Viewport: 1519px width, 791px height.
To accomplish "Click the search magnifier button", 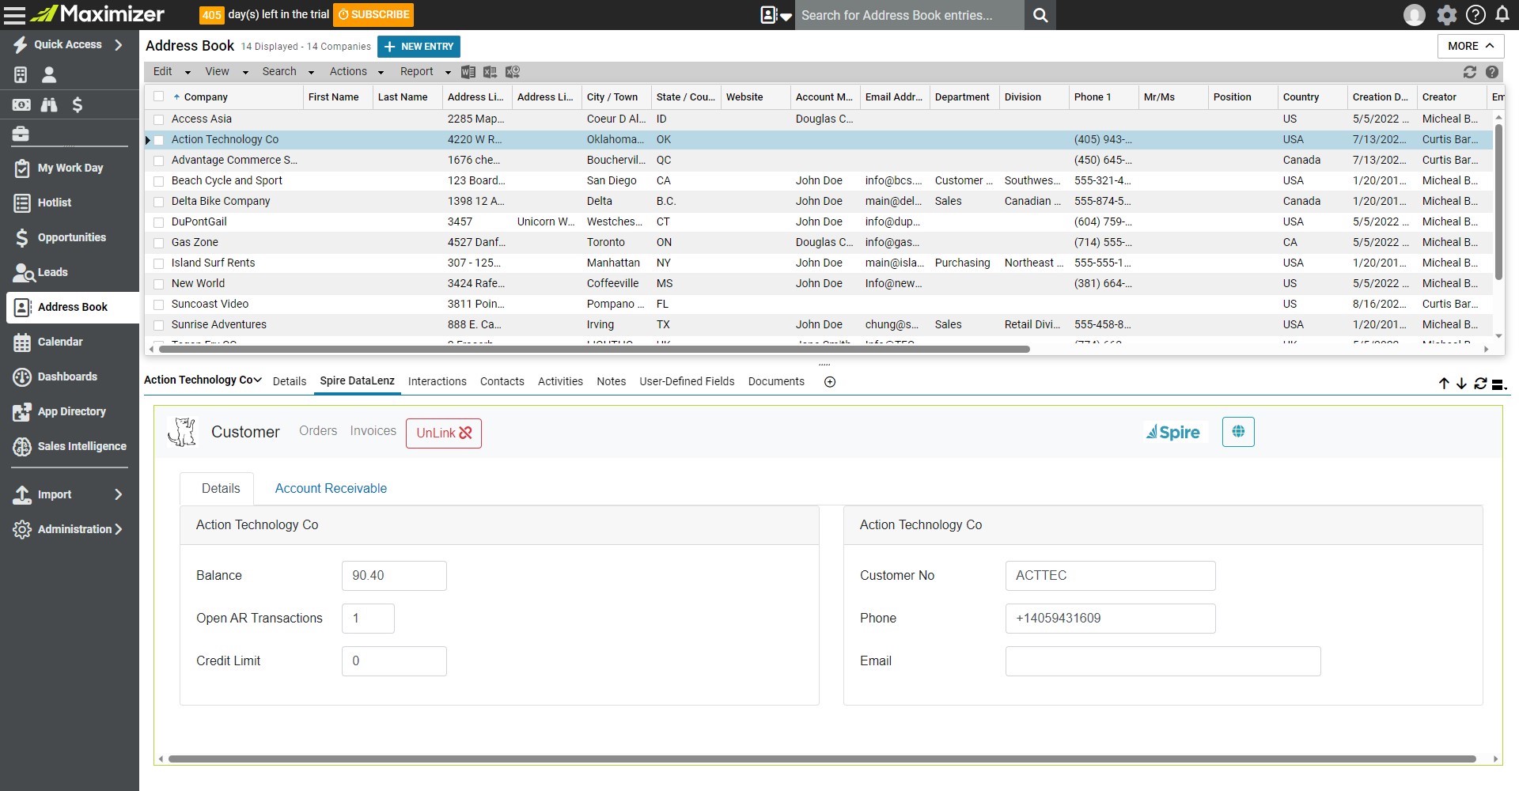I will 1040,15.
